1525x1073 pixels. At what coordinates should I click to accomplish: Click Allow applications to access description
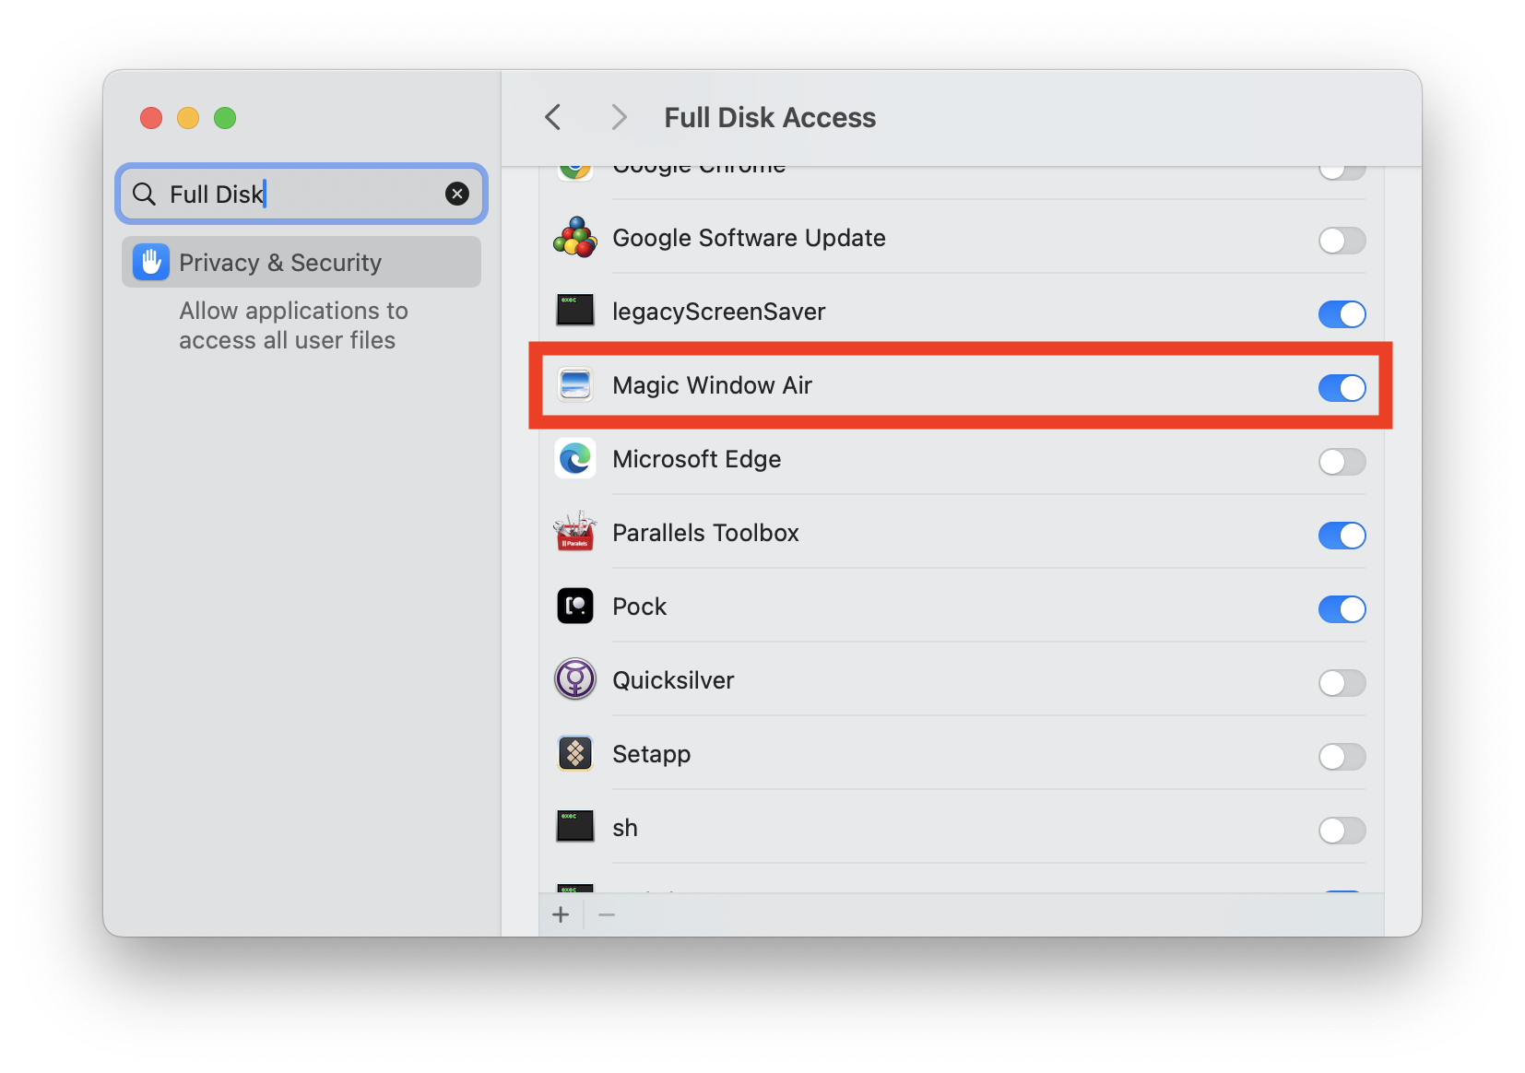(293, 325)
